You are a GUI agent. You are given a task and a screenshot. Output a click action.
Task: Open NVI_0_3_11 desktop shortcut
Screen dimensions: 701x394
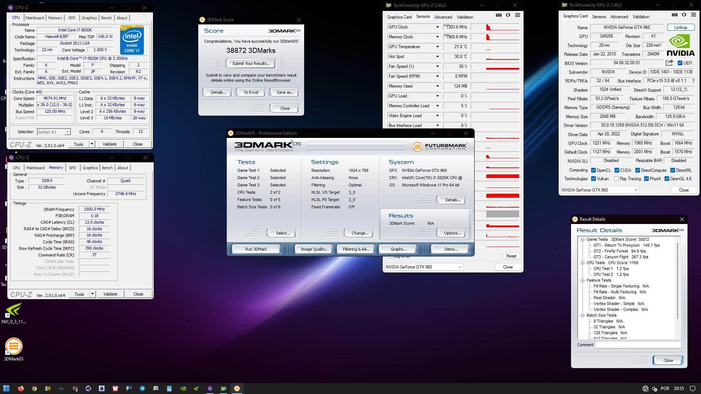coord(14,314)
